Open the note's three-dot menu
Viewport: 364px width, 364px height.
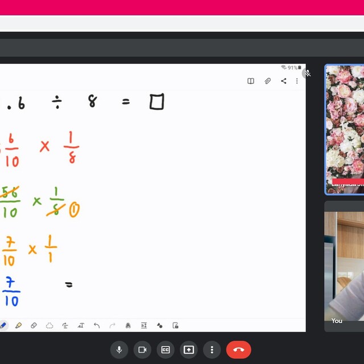[297, 81]
